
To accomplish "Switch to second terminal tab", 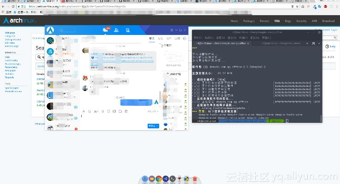I will (x=280, y=43).
